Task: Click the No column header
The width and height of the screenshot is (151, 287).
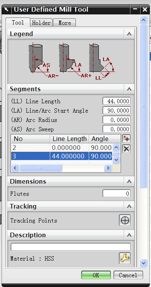Action: (31, 139)
